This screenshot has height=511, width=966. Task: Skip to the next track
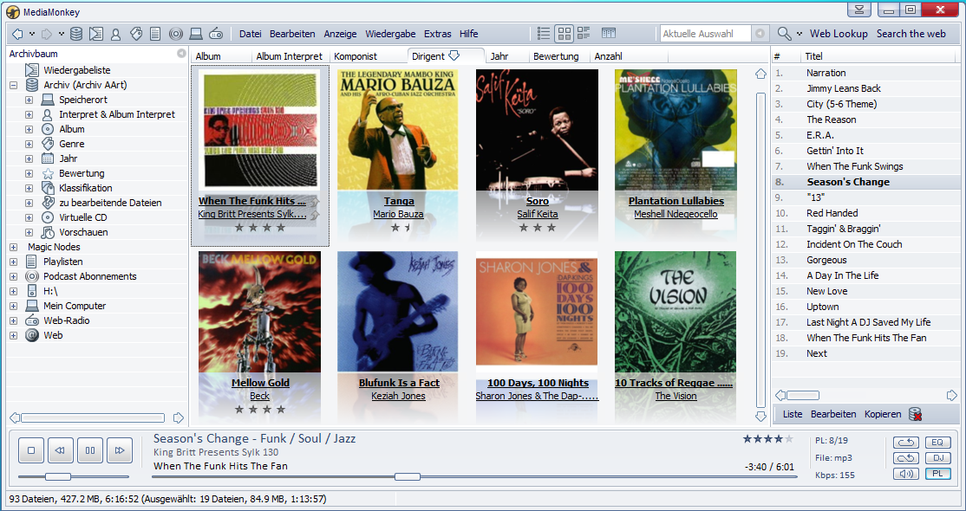[119, 450]
